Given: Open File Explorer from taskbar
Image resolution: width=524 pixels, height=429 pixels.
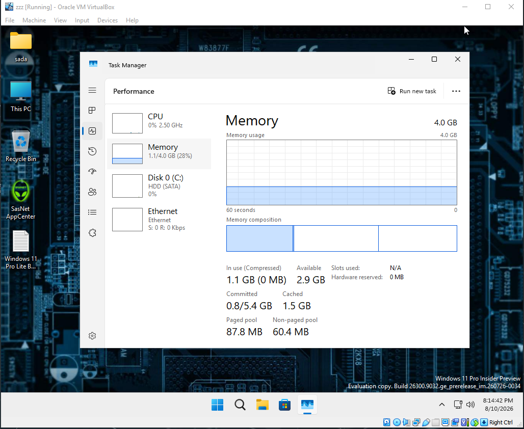Looking at the screenshot, I should [263, 405].
